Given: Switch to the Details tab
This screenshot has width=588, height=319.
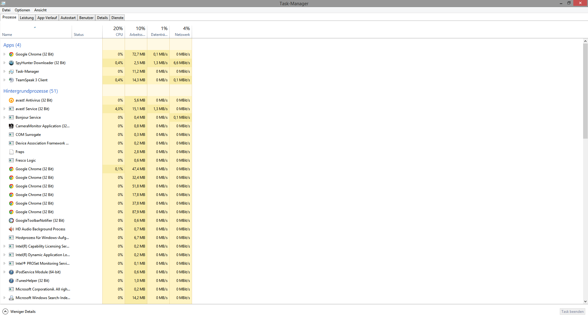Looking at the screenshot, I should point(102,18).
